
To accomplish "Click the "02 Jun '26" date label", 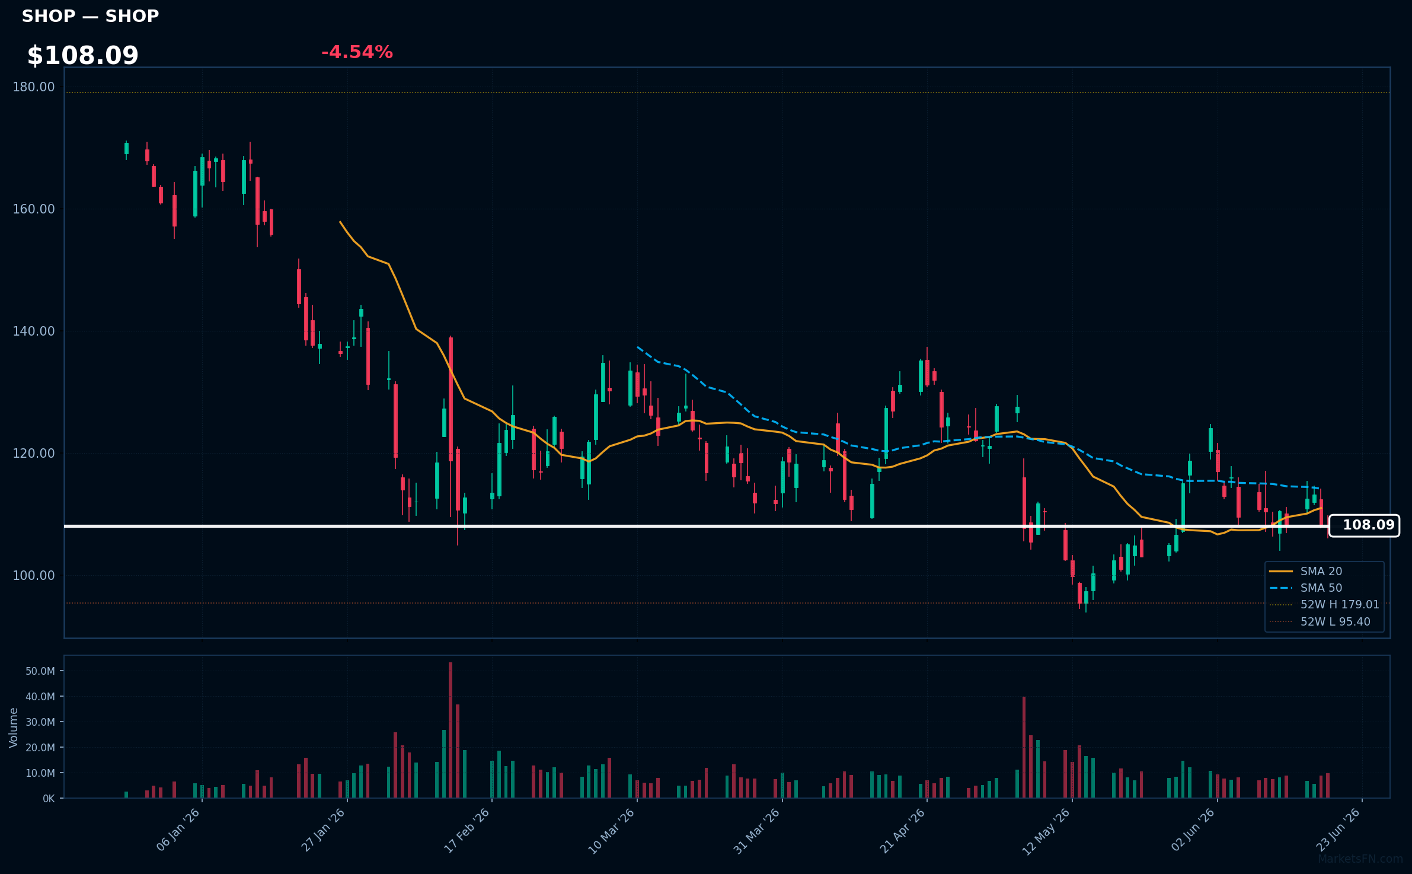I will coord(1193,830).
